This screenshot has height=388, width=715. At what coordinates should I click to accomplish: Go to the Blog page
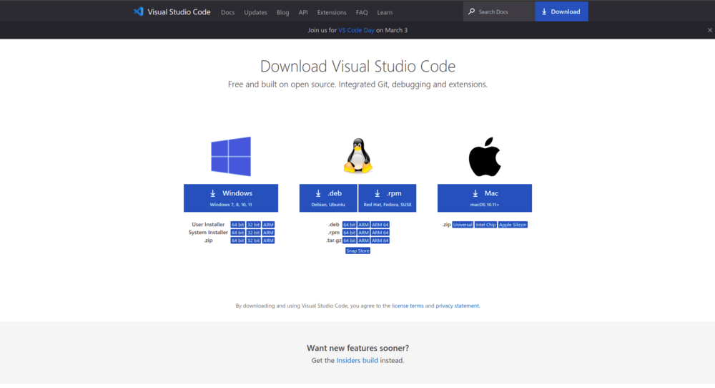282,12
